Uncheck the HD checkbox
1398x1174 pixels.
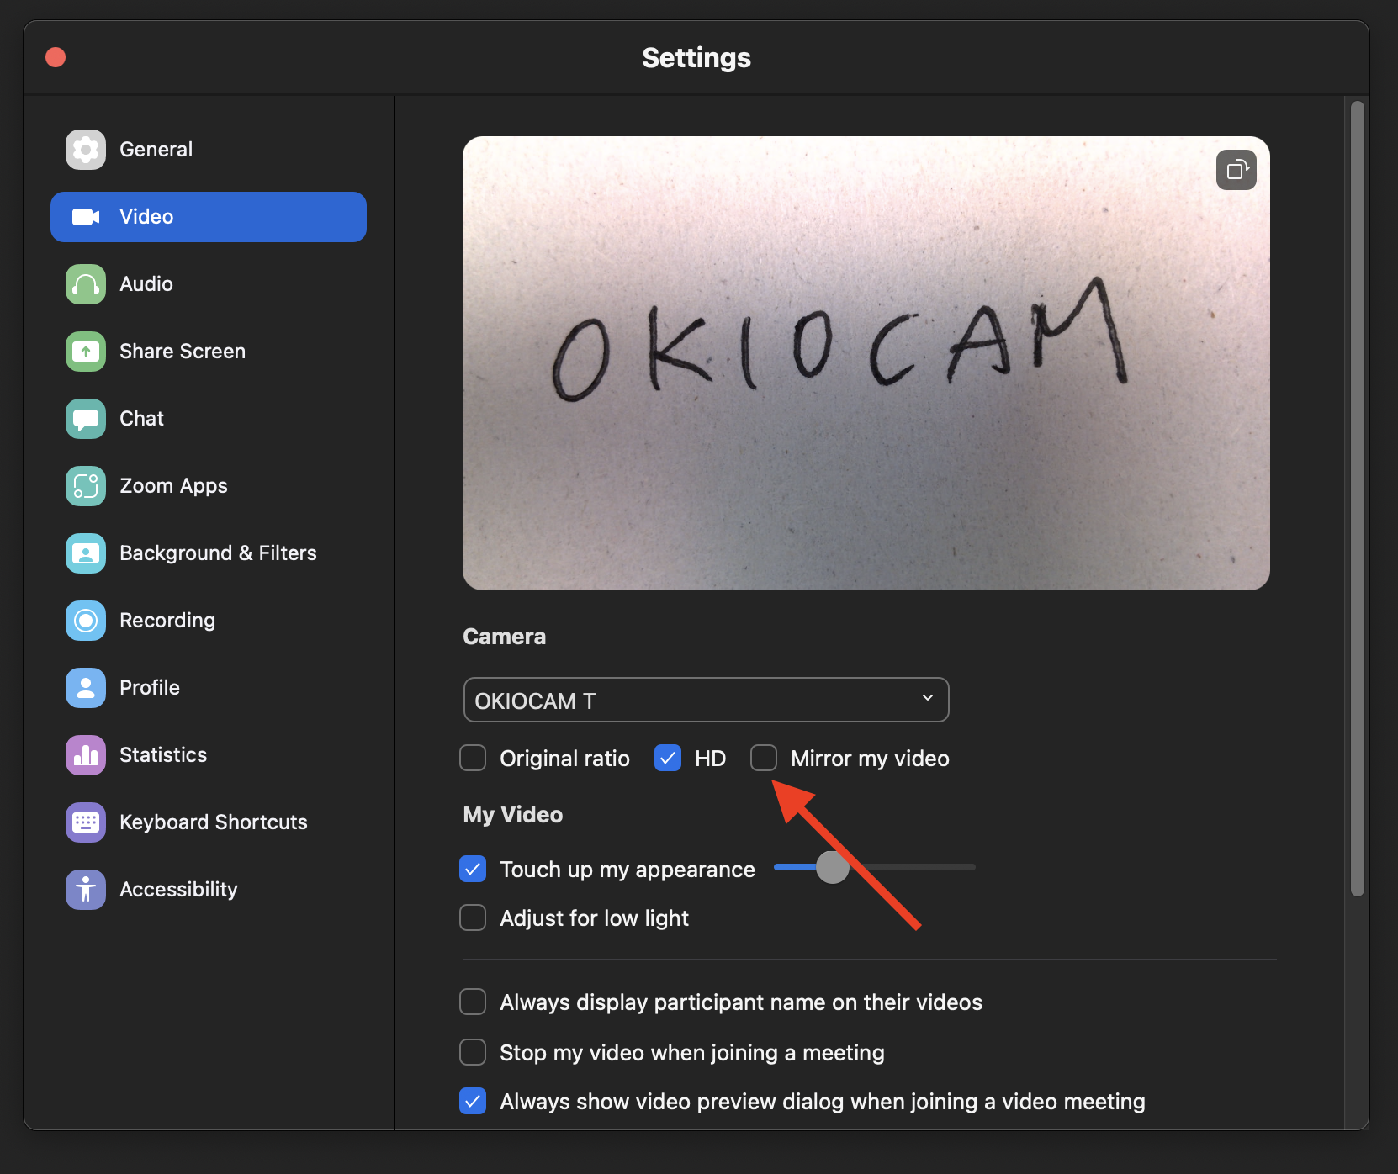pyautogui.click(x=668, y=758)
